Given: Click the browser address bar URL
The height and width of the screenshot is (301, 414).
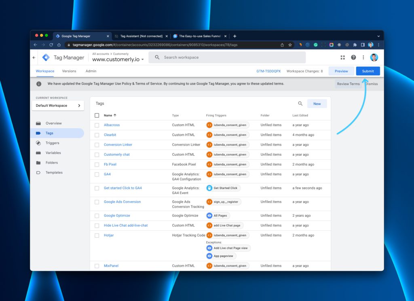Looking at the screenshot, I should pos(155,45).
